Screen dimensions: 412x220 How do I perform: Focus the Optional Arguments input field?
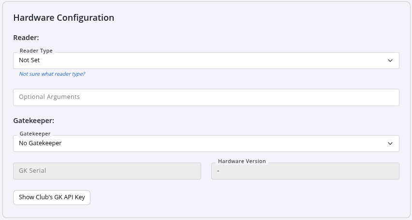[x=206, y=97]
